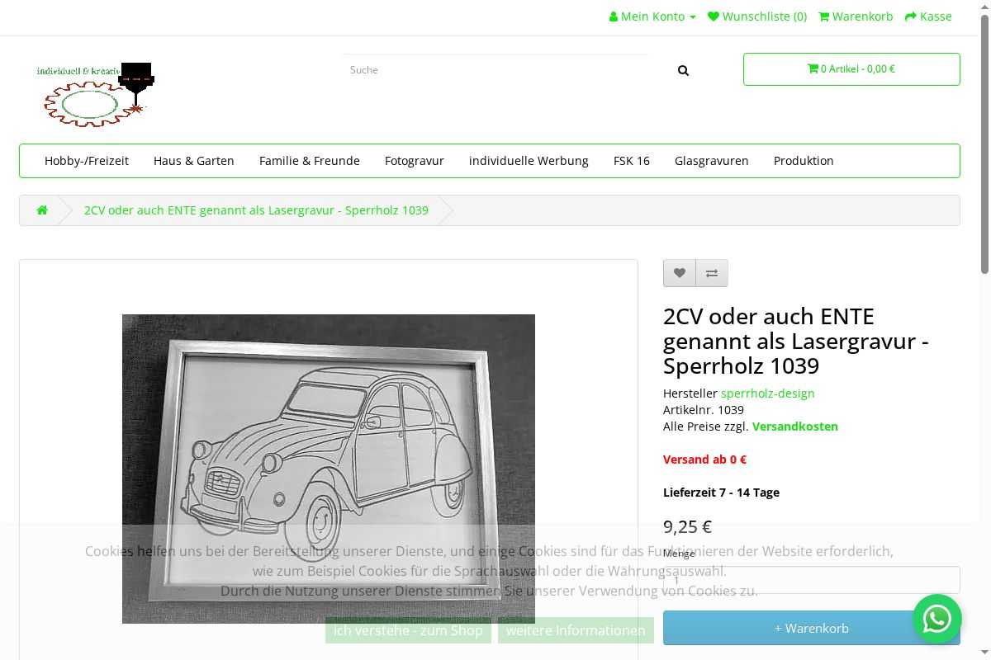Add product to wishlist with heart icon
991x660 pixels.
click(680, 273)
